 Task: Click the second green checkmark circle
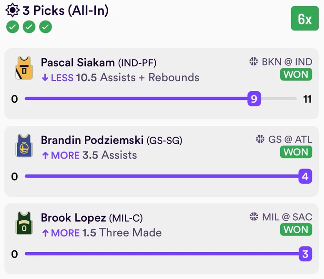(x=29, y=27)
